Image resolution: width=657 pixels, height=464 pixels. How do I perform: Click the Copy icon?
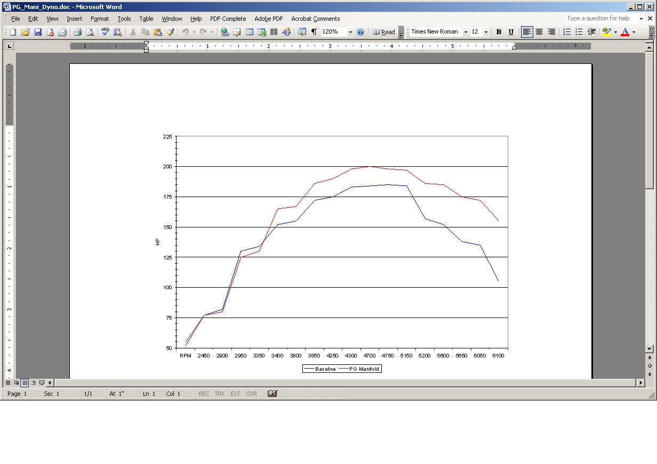(x=145, y=32)
